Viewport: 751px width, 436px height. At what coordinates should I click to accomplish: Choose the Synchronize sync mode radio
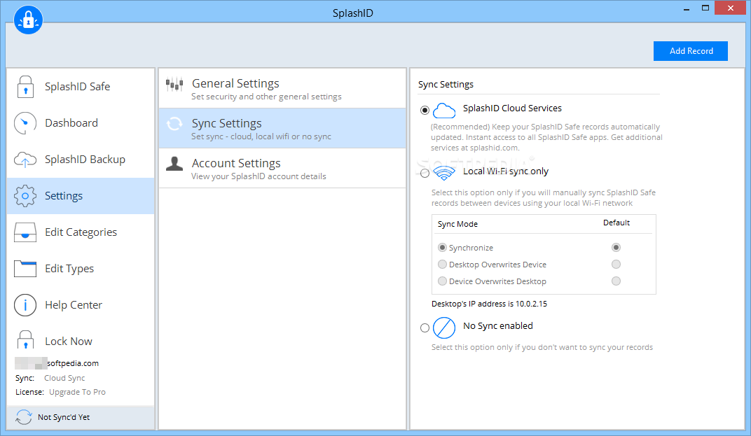[x=443, y=248]
